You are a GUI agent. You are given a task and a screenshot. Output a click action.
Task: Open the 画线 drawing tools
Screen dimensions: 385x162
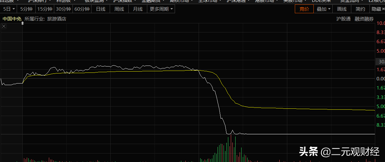coord(342,9)
